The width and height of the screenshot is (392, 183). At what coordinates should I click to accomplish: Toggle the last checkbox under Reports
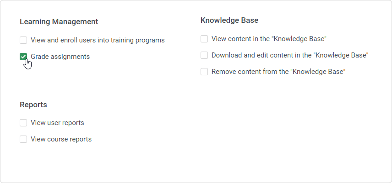point(23,139)
